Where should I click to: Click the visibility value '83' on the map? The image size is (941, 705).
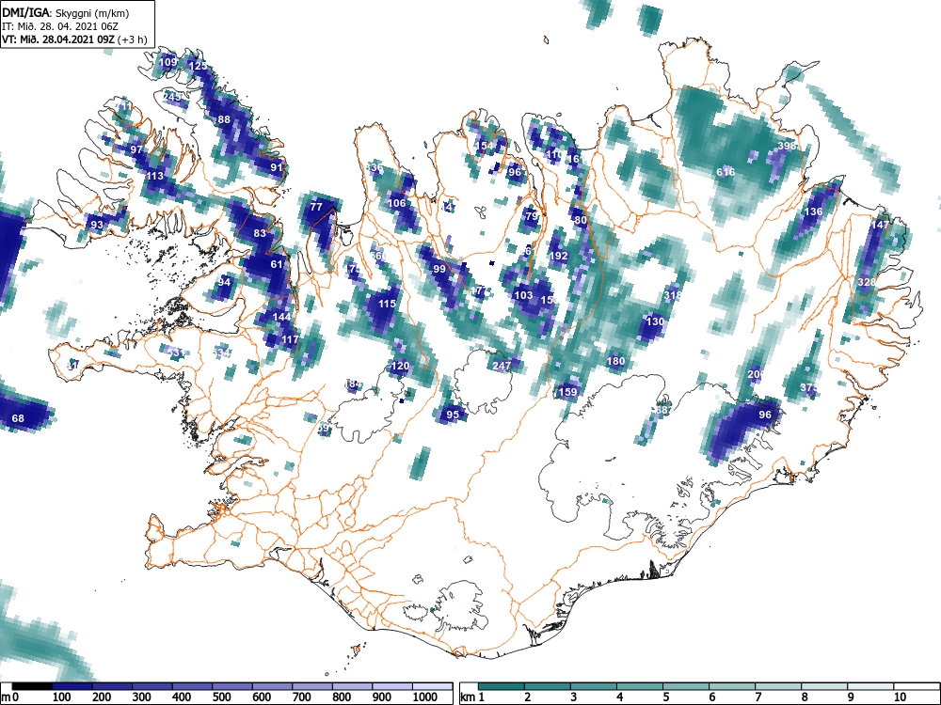click(x=260, y=233)
